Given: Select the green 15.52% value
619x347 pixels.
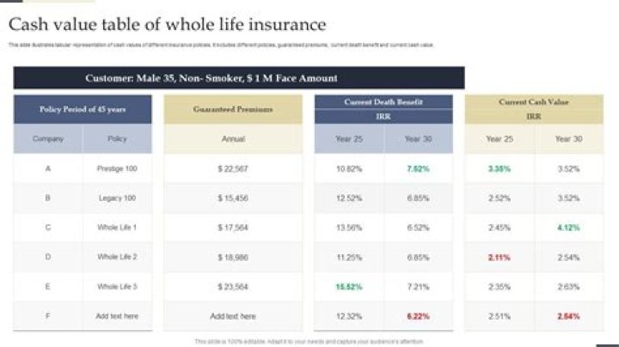Looking at the screenshot, I should pyautogui.click(x=349, y=286).
